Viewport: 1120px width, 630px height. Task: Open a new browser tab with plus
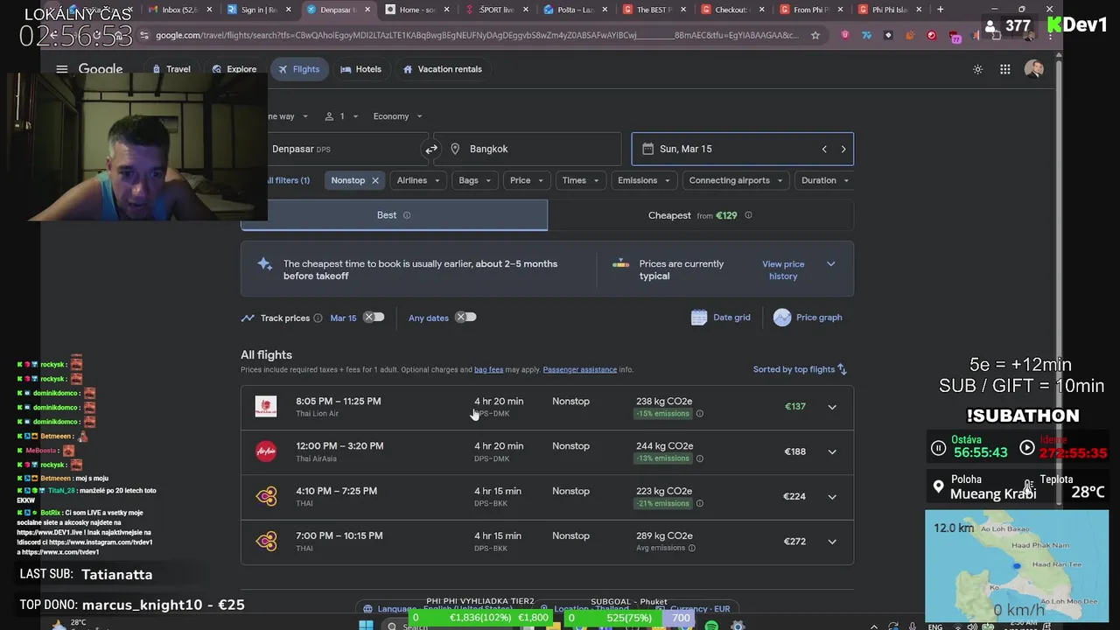pos(940,10)
